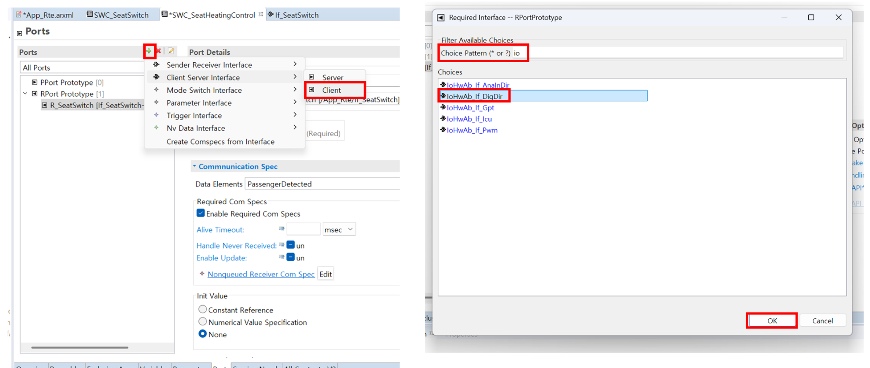Image resolution: width=870 pixels, height=368 pixels.
Task: Uncheck Enable Required Com Specs checkbox
Action: 201,213
